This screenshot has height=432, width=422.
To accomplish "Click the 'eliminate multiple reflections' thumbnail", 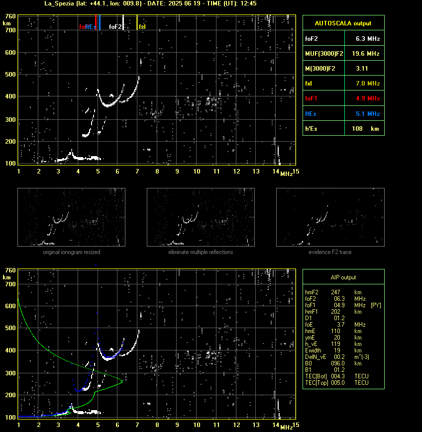I will [x=201, y=217].
